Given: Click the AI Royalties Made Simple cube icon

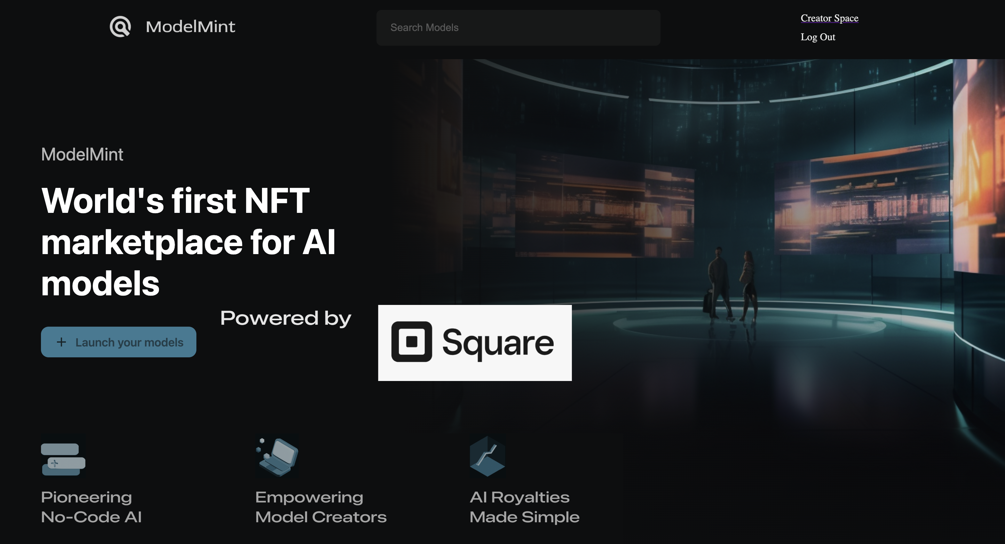Looking at the screenshot, I should click(x=487, y=456).
